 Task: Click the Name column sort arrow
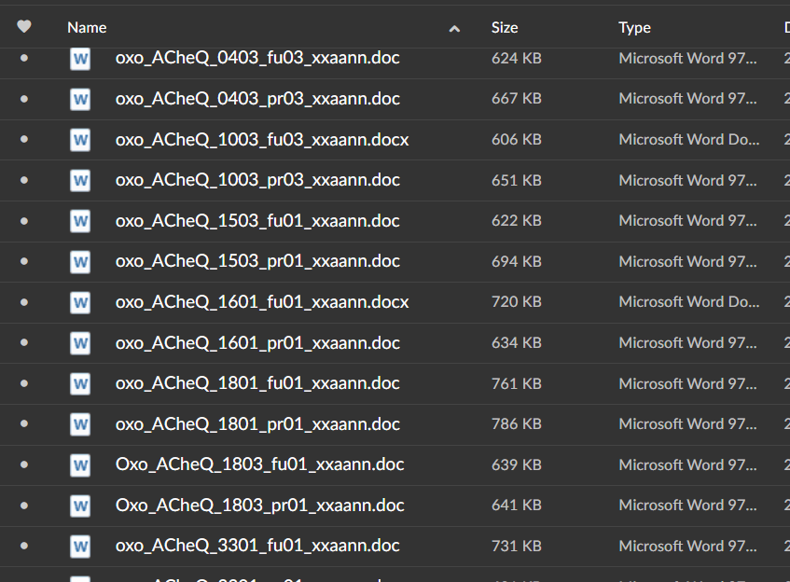(454, 29)
